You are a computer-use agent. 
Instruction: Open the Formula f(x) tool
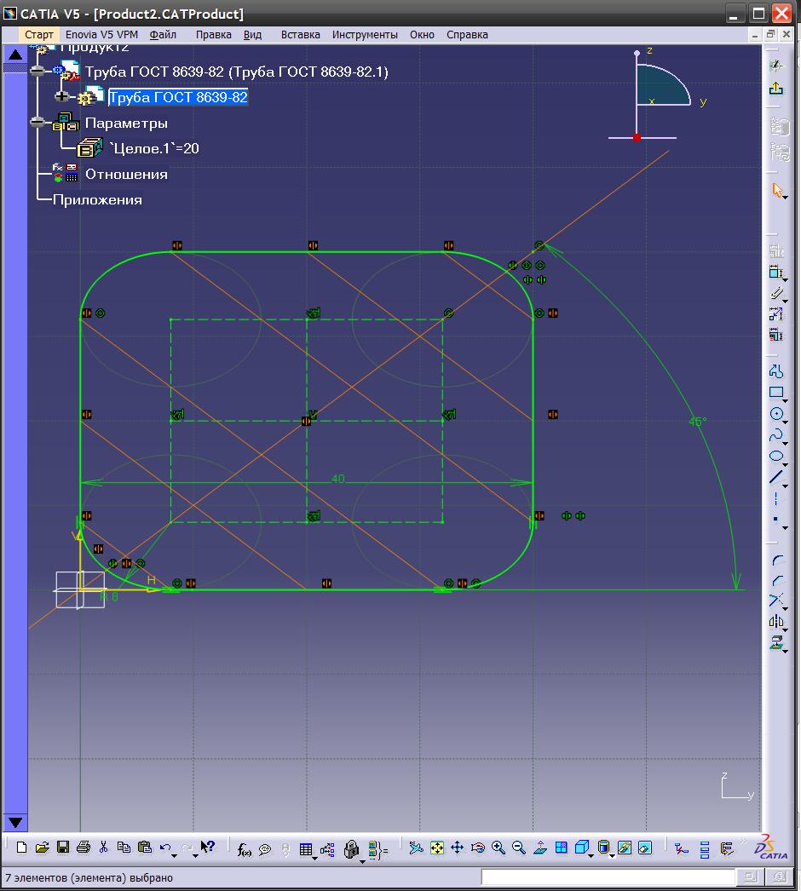pos(244,849)
